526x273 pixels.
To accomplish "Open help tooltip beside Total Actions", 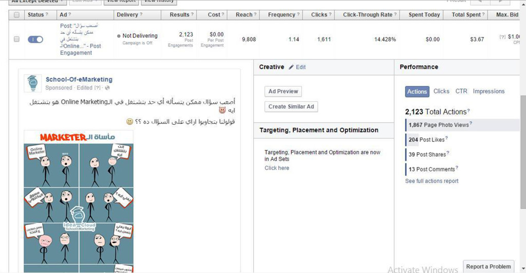I will (468, 110).
